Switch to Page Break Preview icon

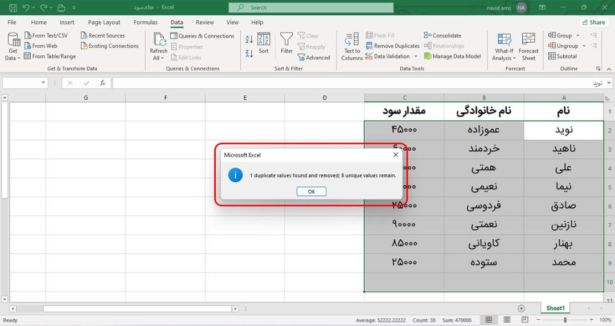(x=525, y=320)
